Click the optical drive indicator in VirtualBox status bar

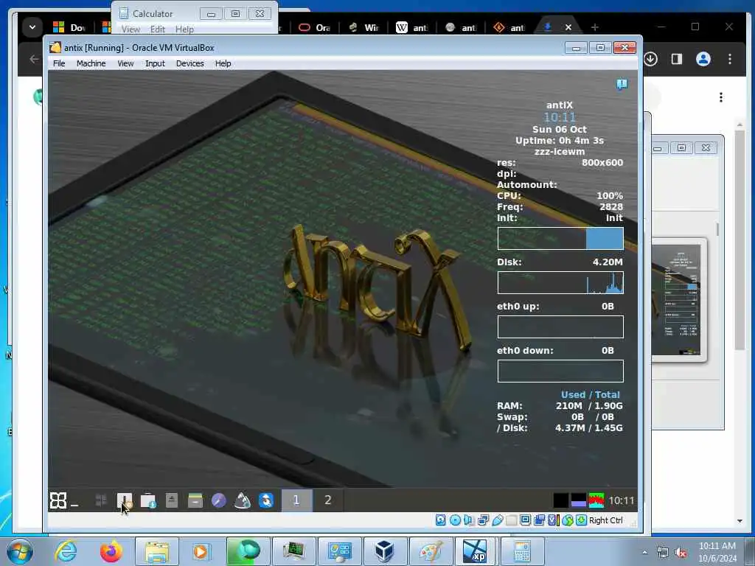[x=455, y=520]
